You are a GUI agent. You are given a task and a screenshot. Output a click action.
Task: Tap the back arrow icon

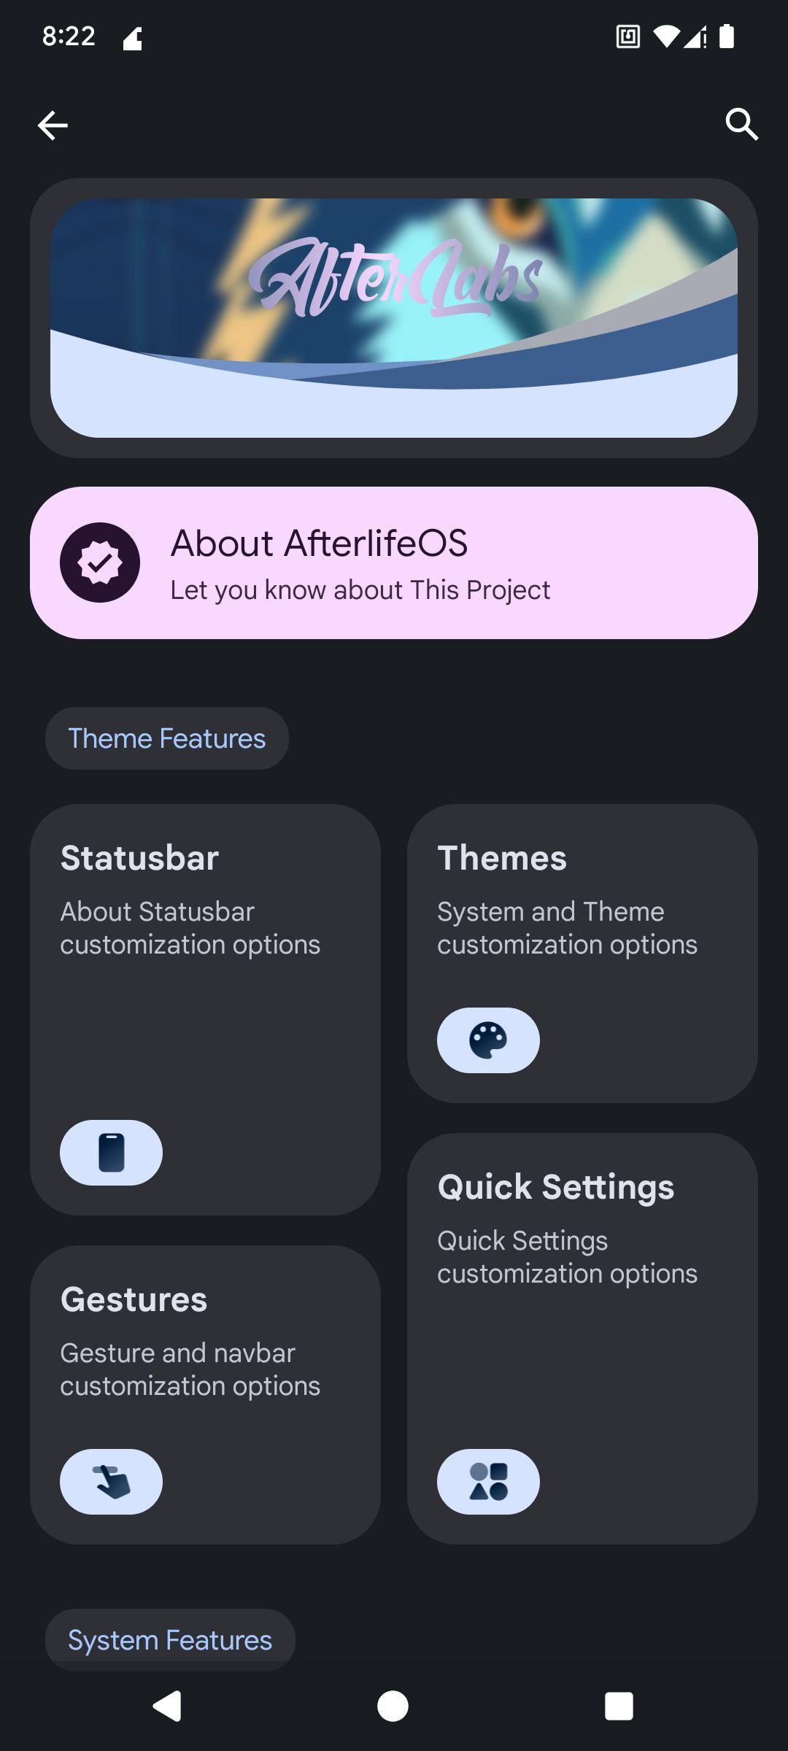[x=53, y=125]
